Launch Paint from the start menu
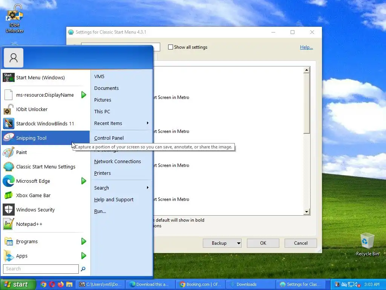Screen dimensions: 386x290 45,152
